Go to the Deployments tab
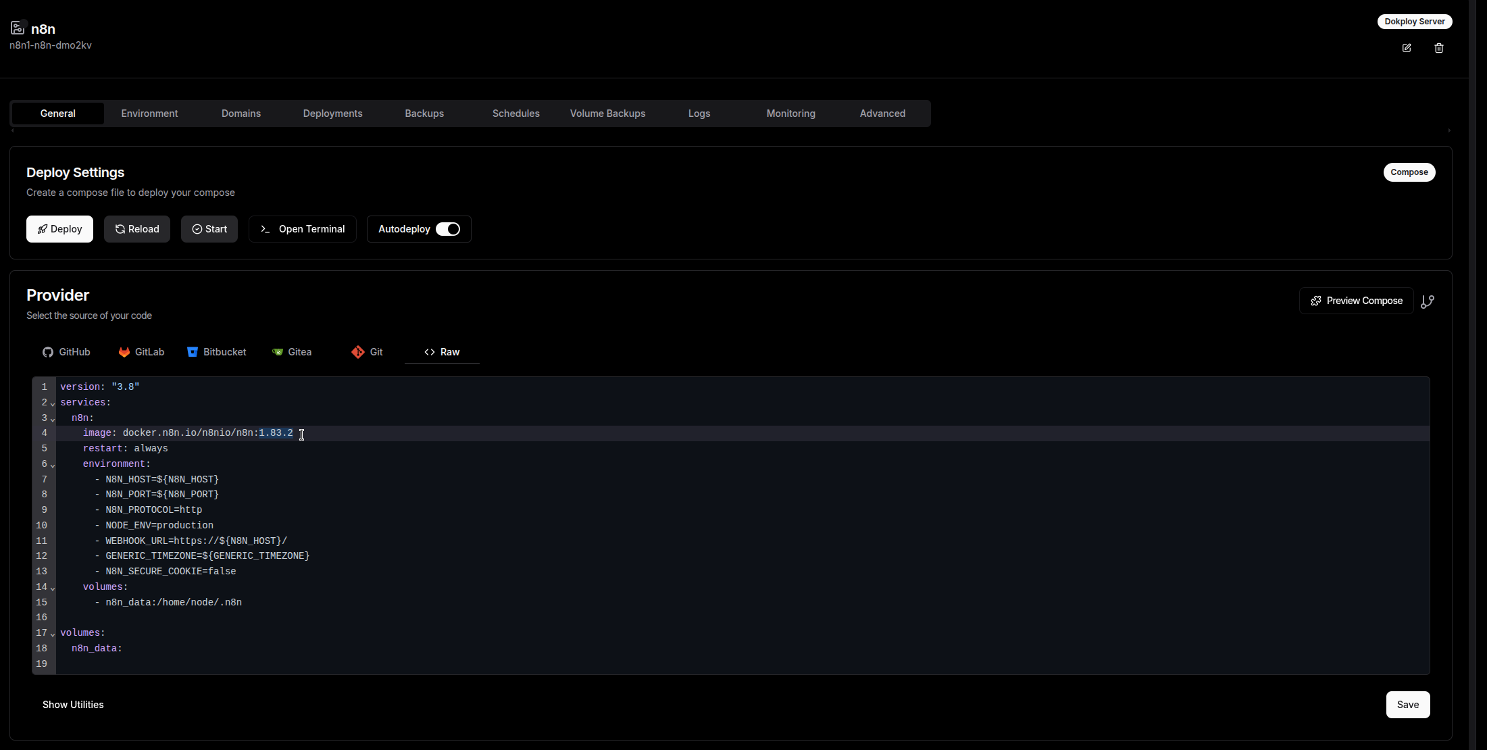This screenshot has height=750, width=1487. pos(333,114)
